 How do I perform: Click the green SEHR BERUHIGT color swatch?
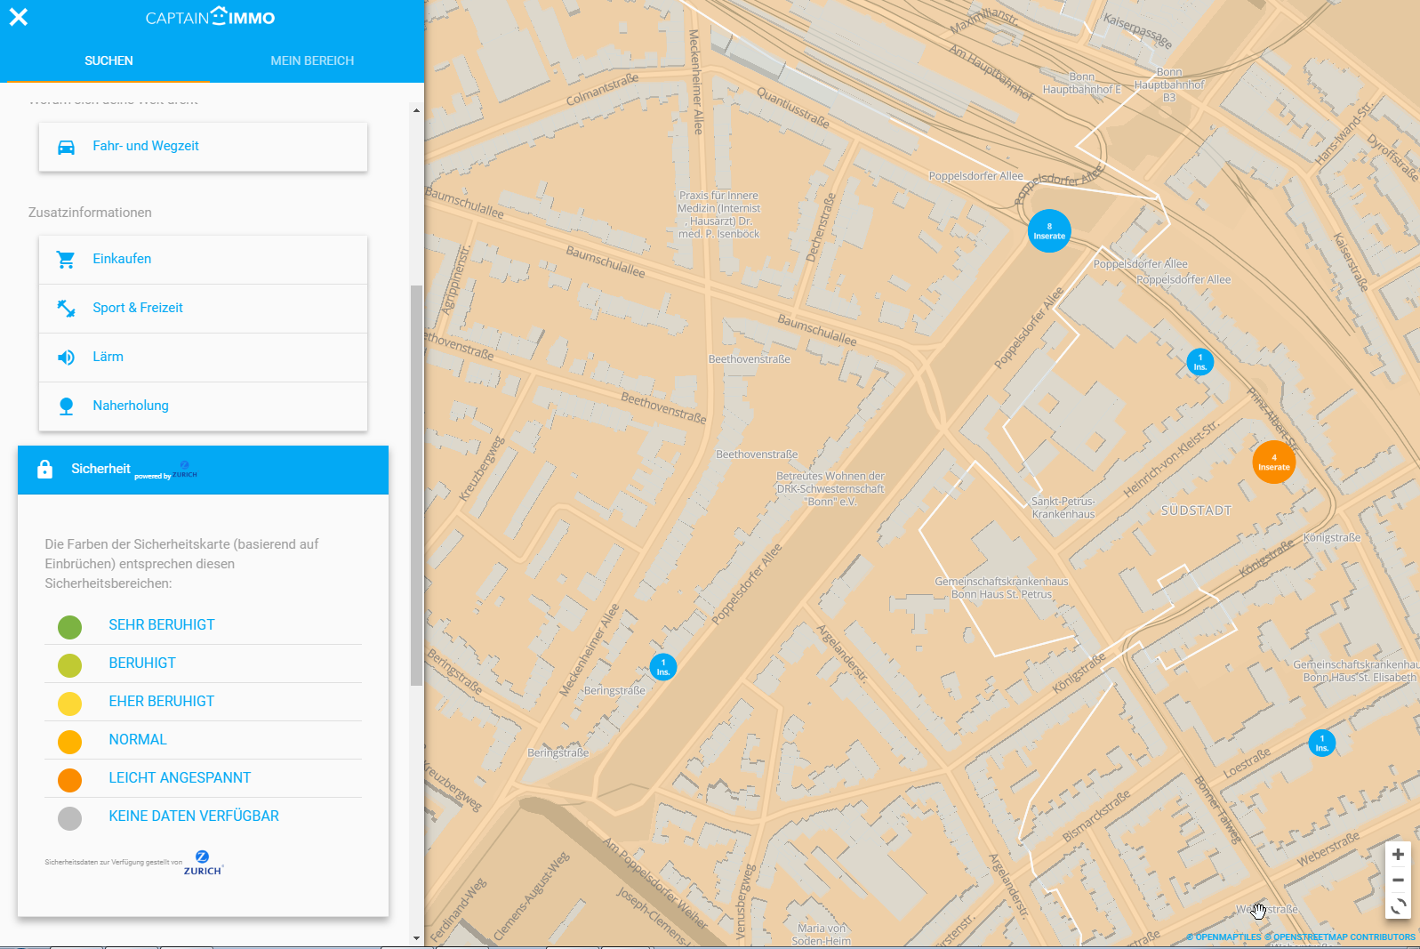pos(69,627)
